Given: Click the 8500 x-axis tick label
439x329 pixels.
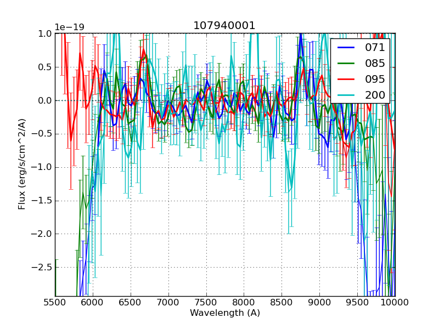Looking at the screenshot, I should point(282,302).
